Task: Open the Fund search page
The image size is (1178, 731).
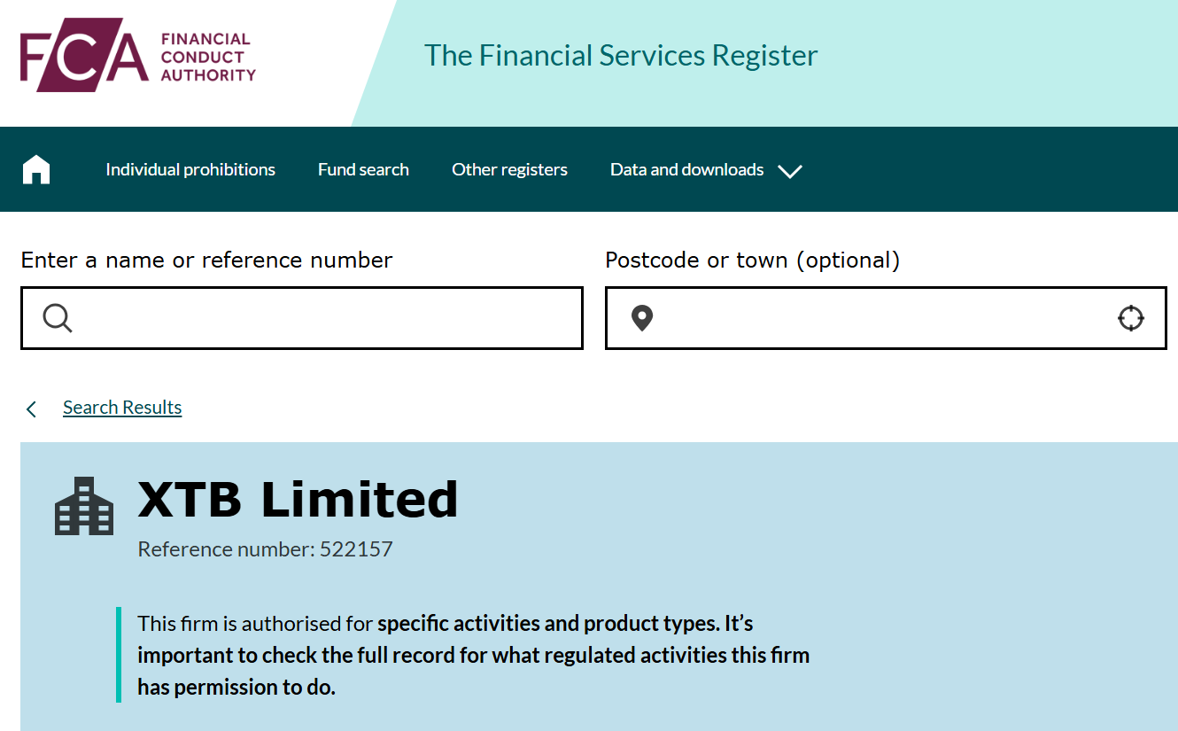Action: pyautogui.click(x=363, y=169)
